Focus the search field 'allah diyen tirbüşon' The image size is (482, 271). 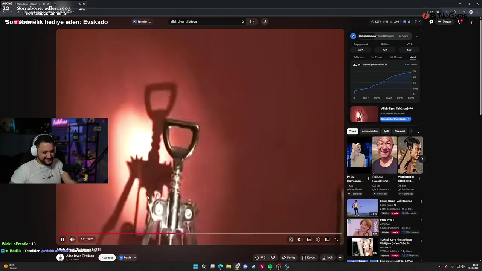(x=203, y=21)
